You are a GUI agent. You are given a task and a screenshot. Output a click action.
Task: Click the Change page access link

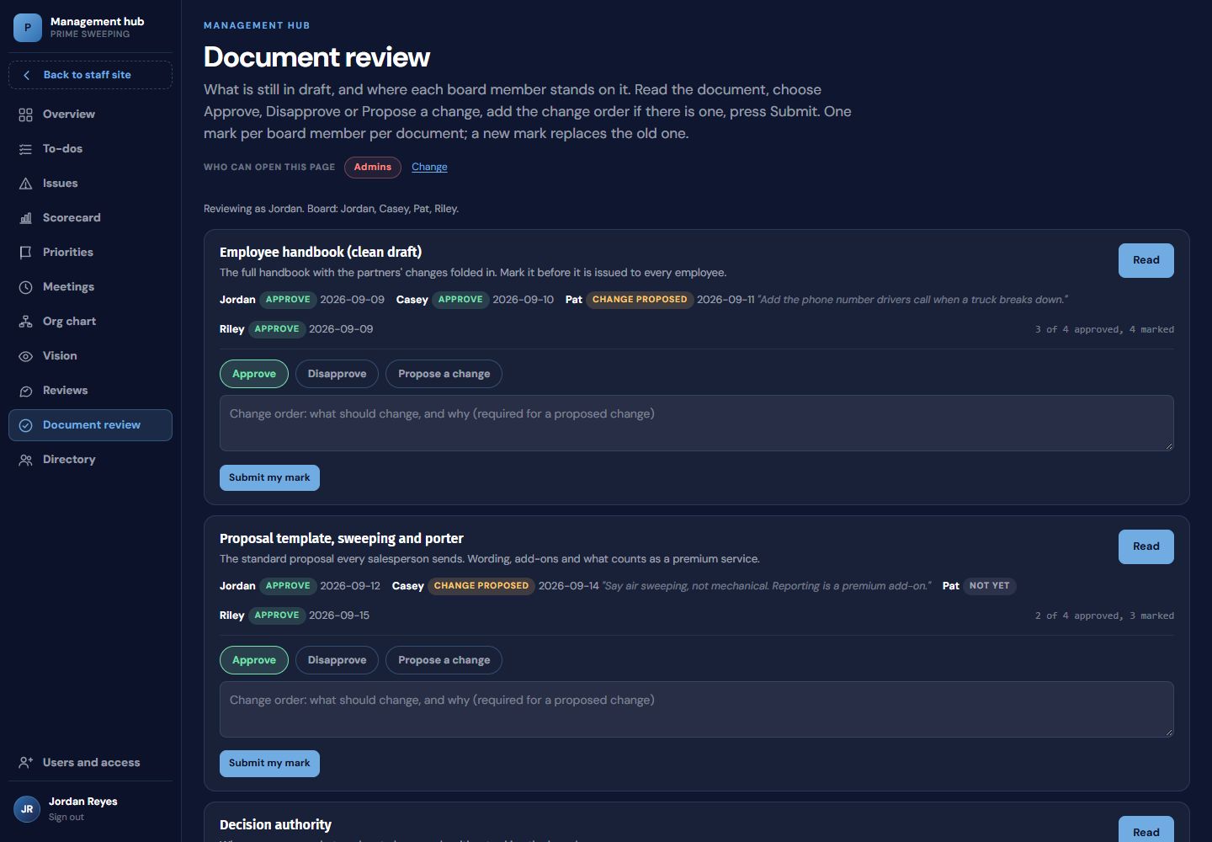click(x=429, y=167)
